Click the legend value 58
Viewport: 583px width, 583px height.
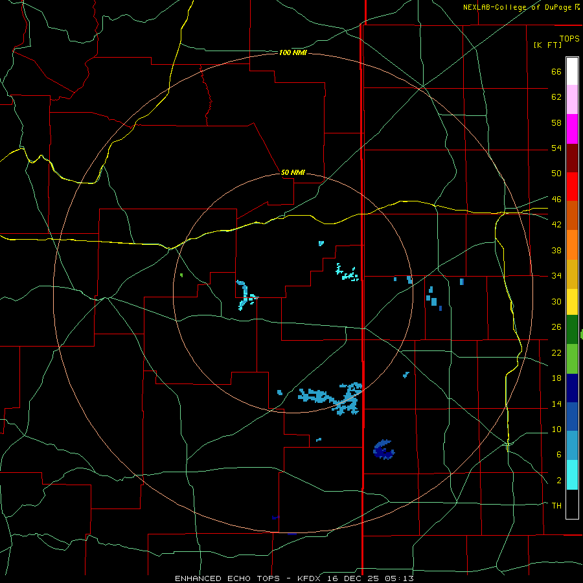[x=556, y=122]
